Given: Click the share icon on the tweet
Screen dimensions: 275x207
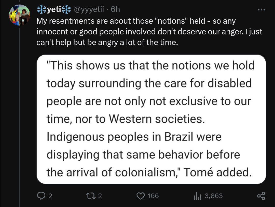Looking at the screenshot, I should pyautogui.click(x=261, y=196).
